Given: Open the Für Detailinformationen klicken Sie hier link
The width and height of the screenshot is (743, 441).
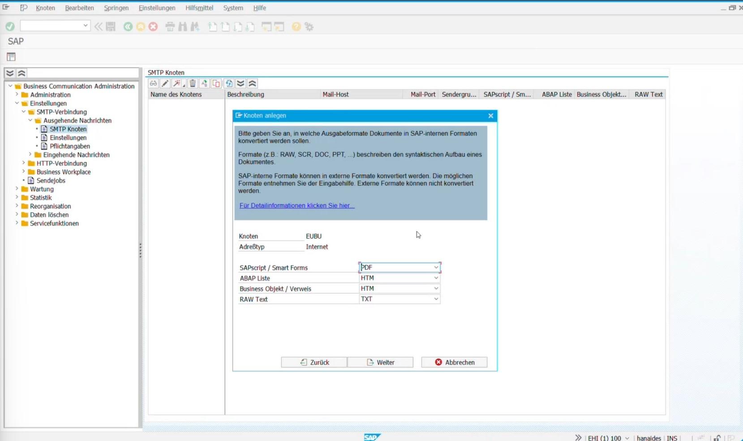Looking at the screenshot, I should [297, 206].
